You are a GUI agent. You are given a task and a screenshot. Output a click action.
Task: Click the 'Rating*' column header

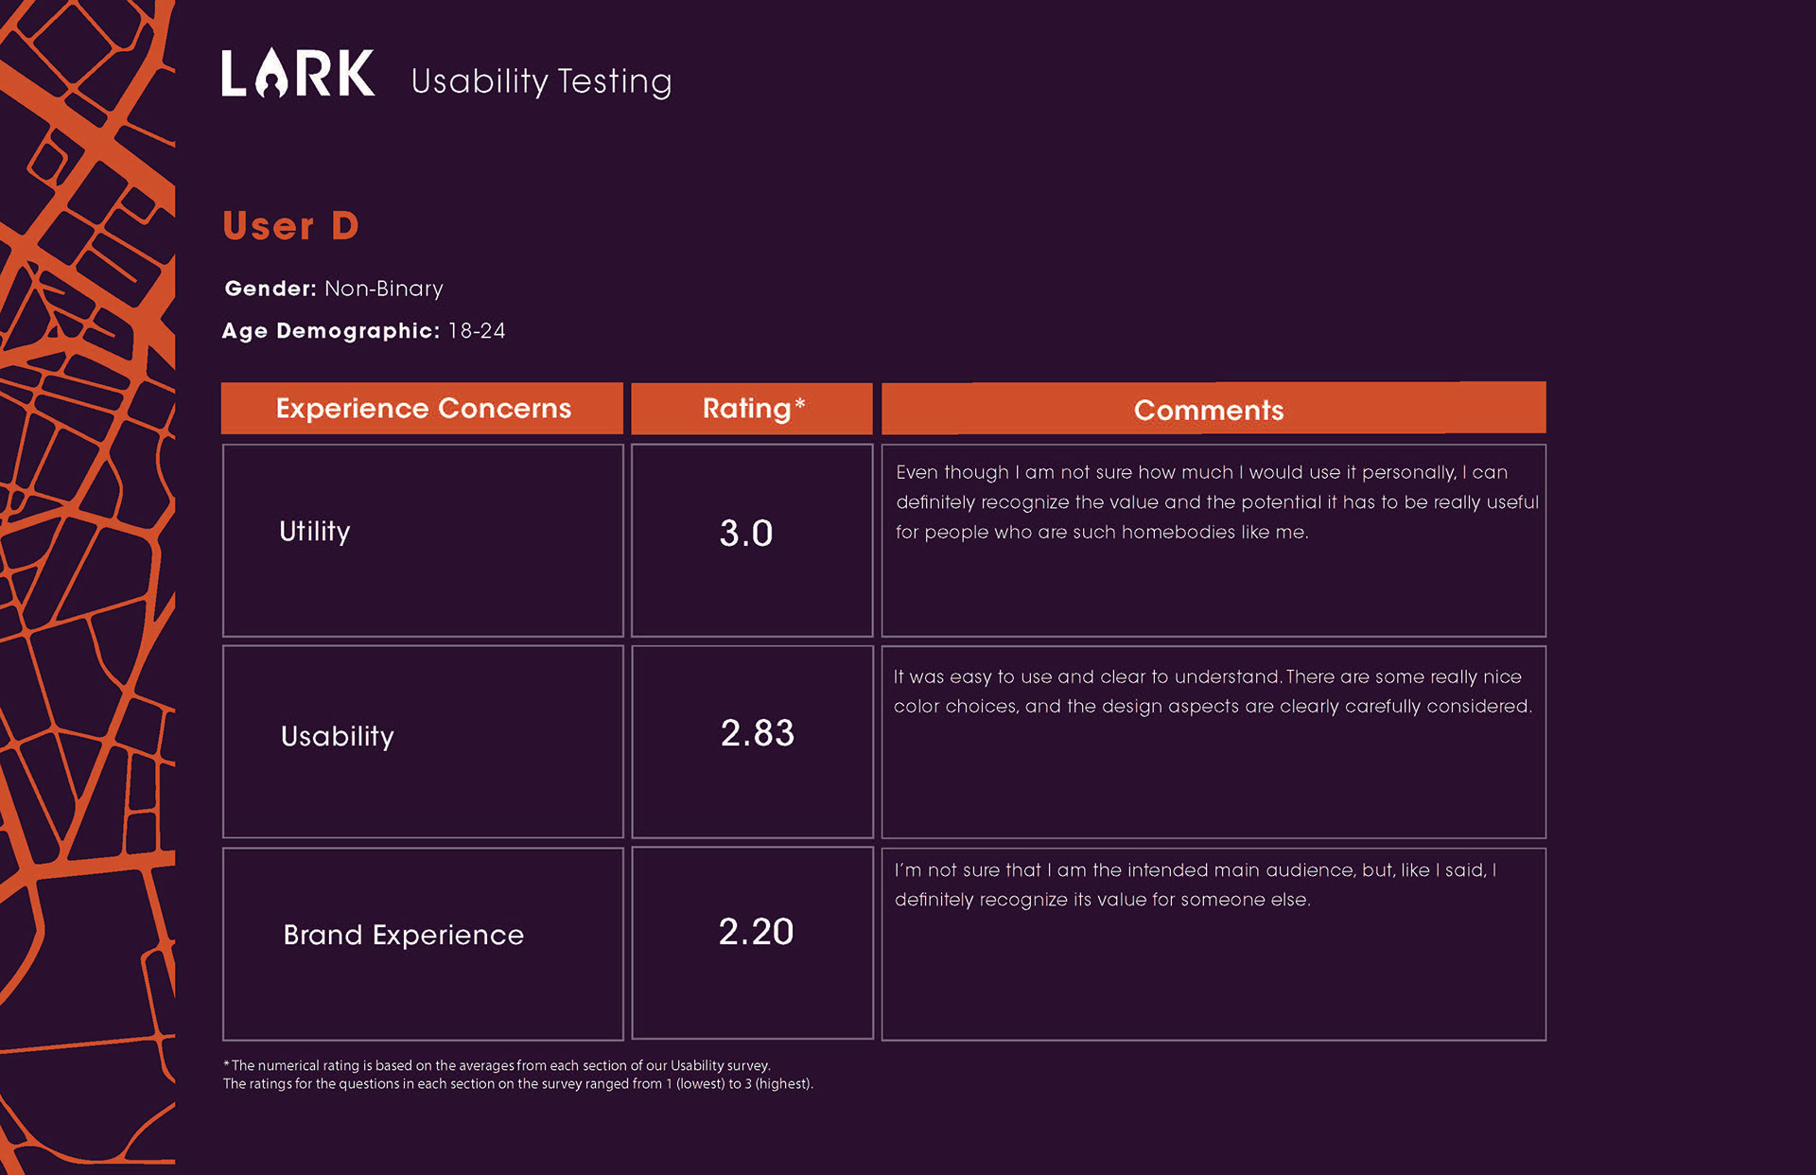pos(752,409)
